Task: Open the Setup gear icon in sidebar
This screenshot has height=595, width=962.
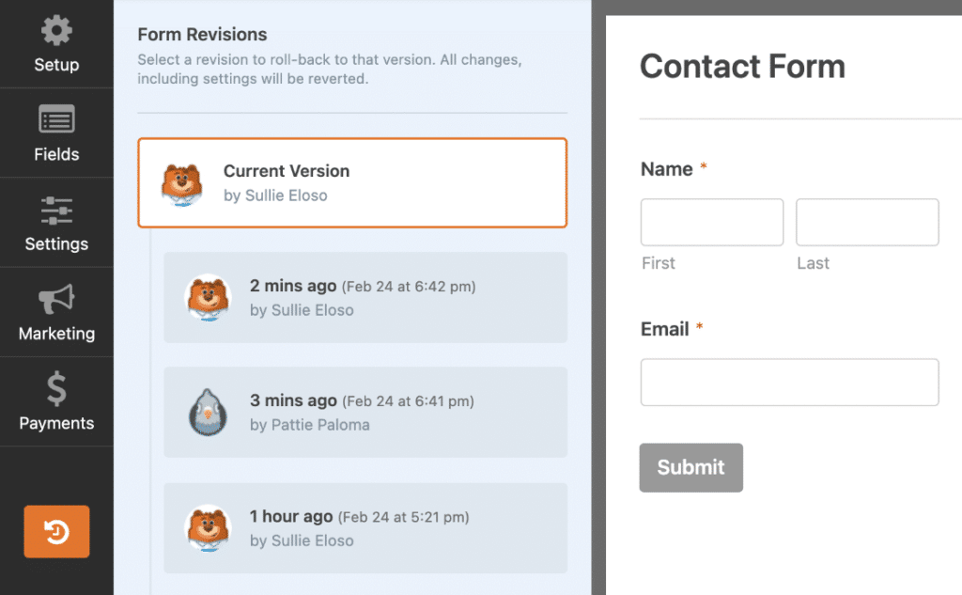Action: point(56,30)
